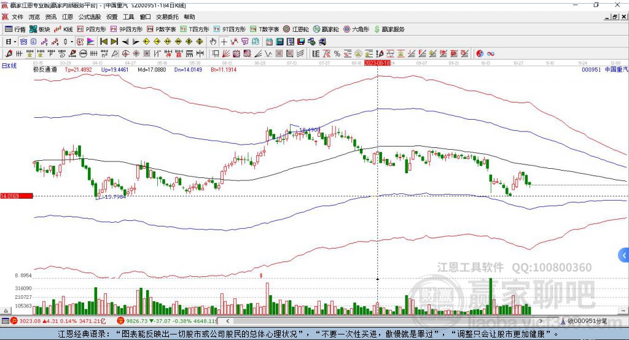629x340 pixels.
Task: Click the red floppy save icon
Action: coord(301,42)
